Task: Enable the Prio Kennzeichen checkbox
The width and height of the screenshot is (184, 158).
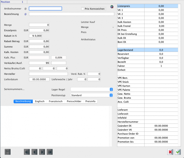Action: (x=83, y=9)
